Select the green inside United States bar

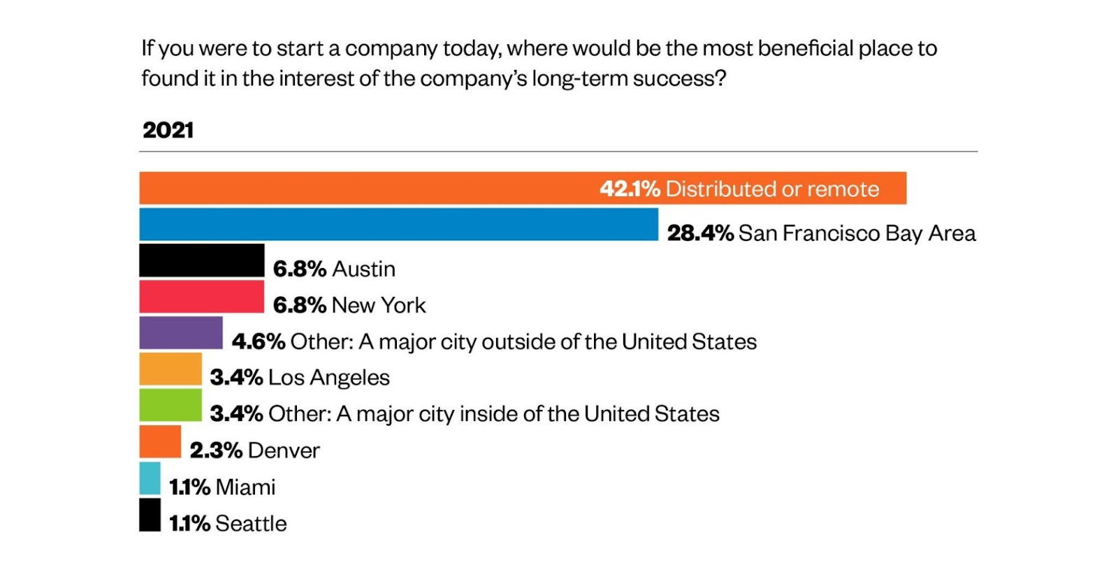tap(170, 406)
